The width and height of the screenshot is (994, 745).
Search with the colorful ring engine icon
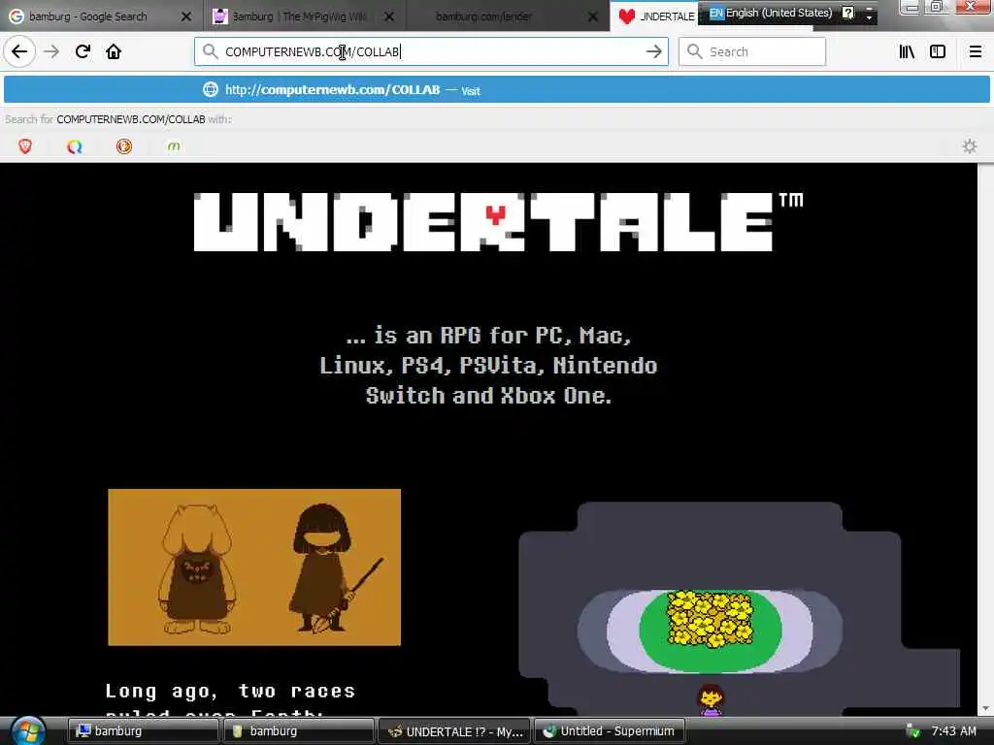coord(75,146)
